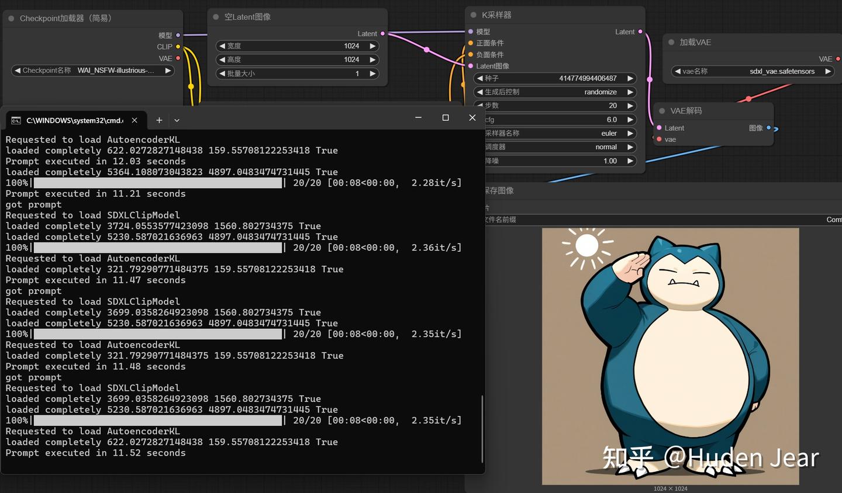
Task: Decrease 高度 using its left arrow
Action: pyautogui.click(x=222, y=60)
